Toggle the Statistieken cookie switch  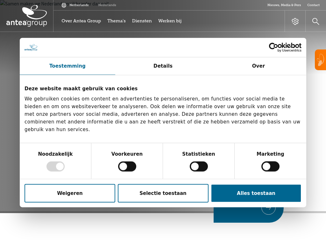coord(199,167)
